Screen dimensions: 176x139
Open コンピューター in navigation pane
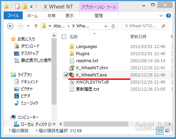[28, 117]
